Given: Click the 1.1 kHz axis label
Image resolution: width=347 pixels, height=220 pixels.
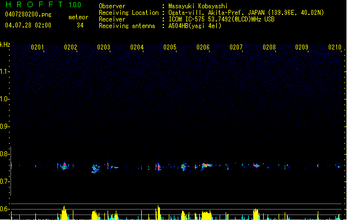Looking at the screenshot, I should (5, 71).
